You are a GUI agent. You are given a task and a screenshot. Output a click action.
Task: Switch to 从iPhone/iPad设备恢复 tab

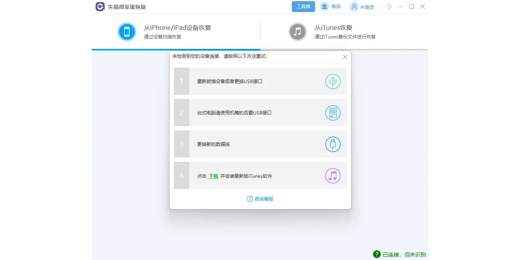tap(176, 32)
